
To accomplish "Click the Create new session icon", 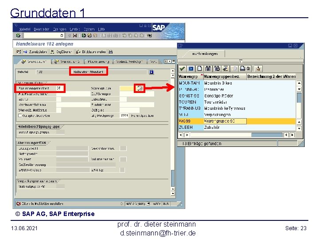I will [149, 35].
